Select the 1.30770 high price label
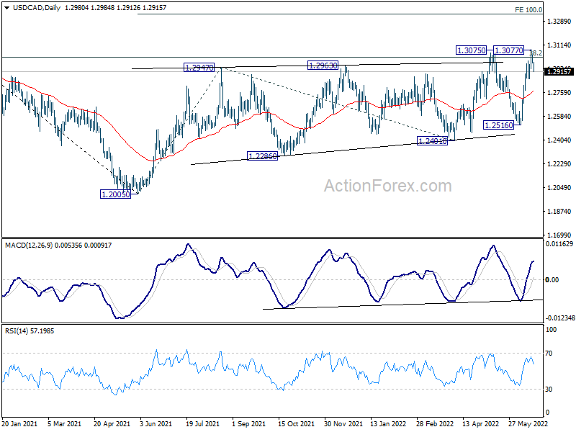 pyautogui.click(x=510, y=50)
